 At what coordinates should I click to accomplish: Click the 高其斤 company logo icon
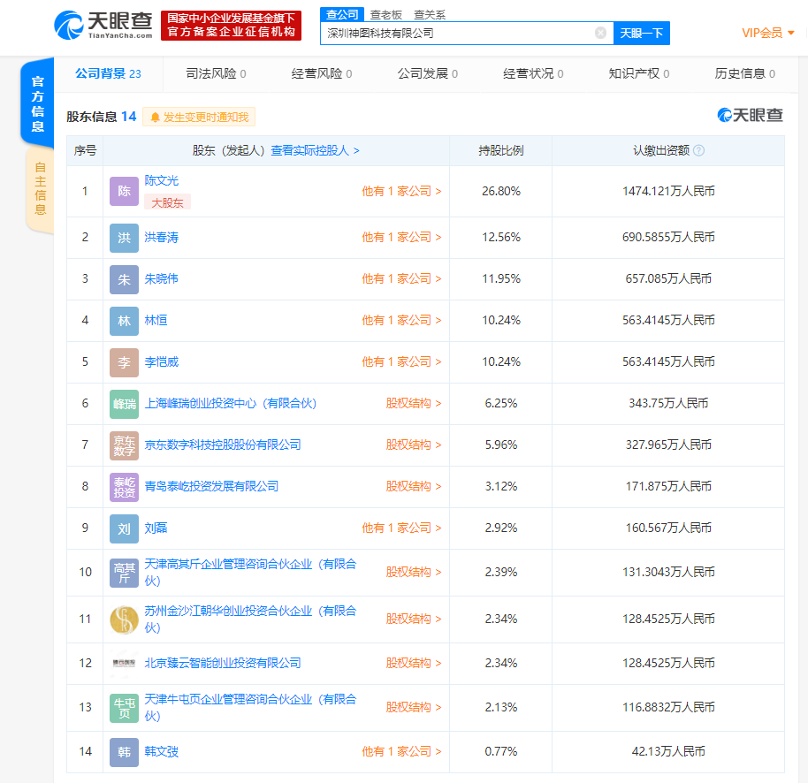coord(124,573)
